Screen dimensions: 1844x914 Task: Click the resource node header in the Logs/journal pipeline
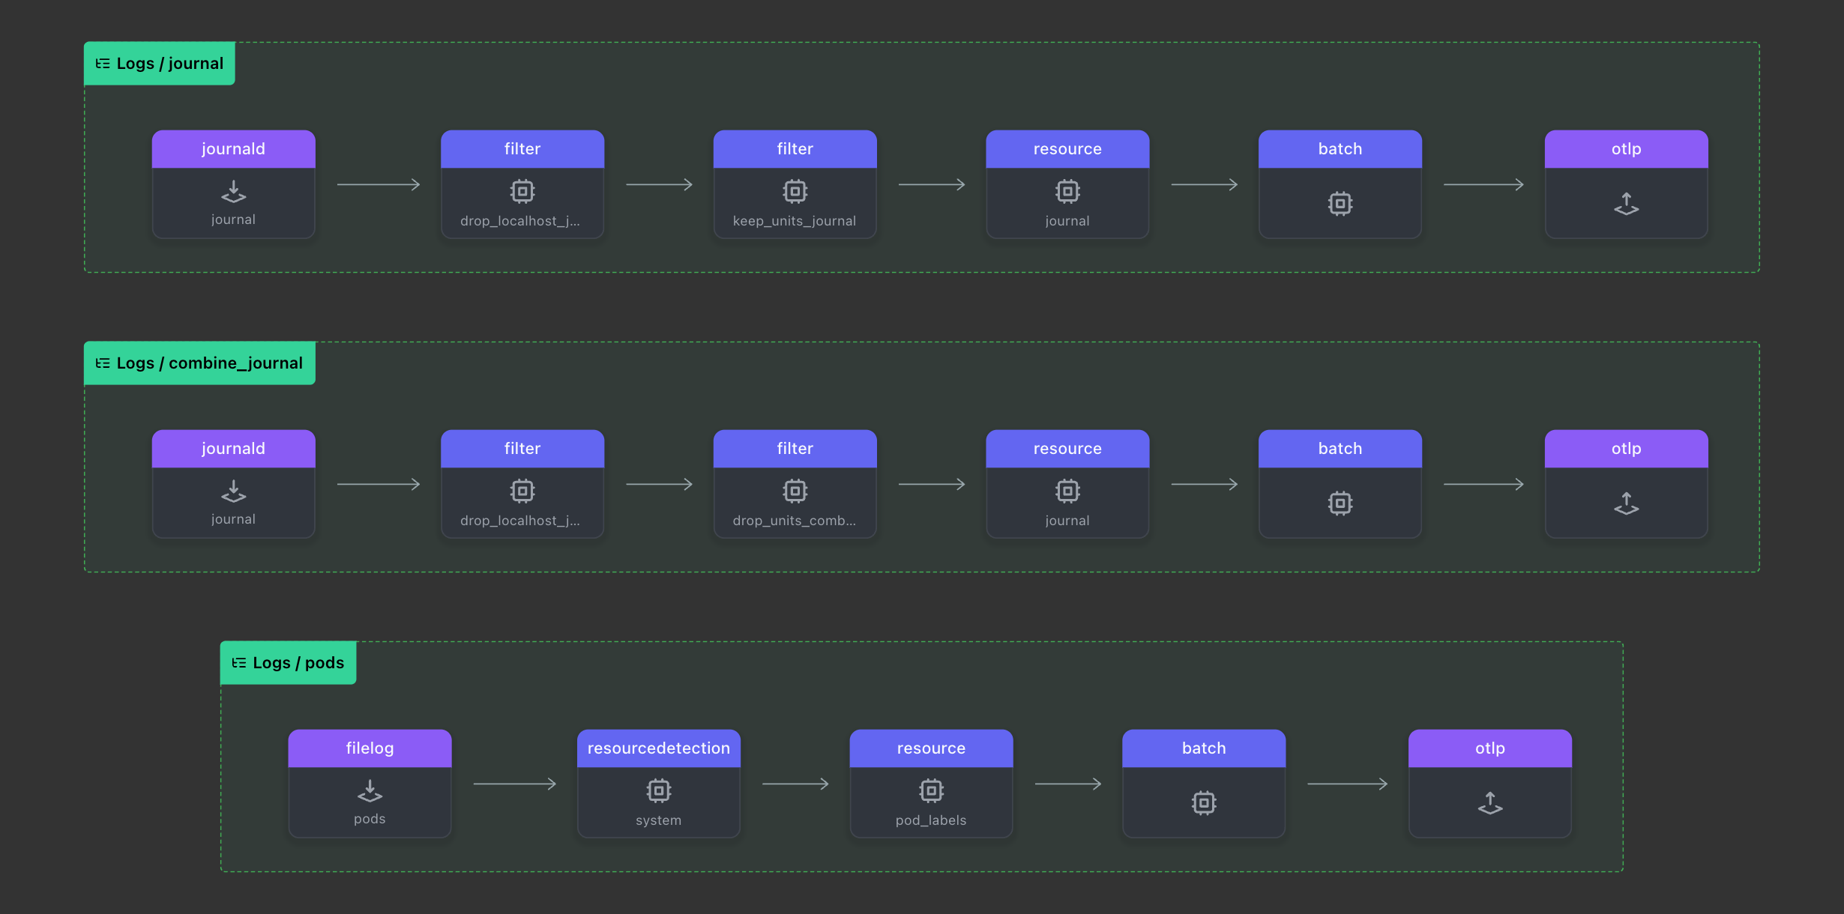[x=1067, y=149]
